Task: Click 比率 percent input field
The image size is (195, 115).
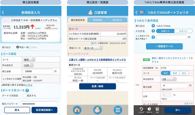Action: (167, 95)
